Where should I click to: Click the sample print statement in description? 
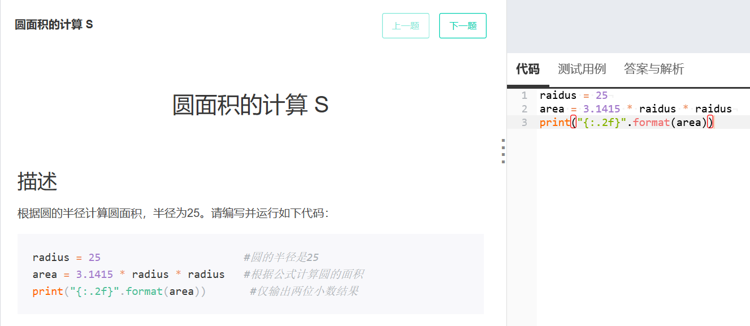point(119,292)
